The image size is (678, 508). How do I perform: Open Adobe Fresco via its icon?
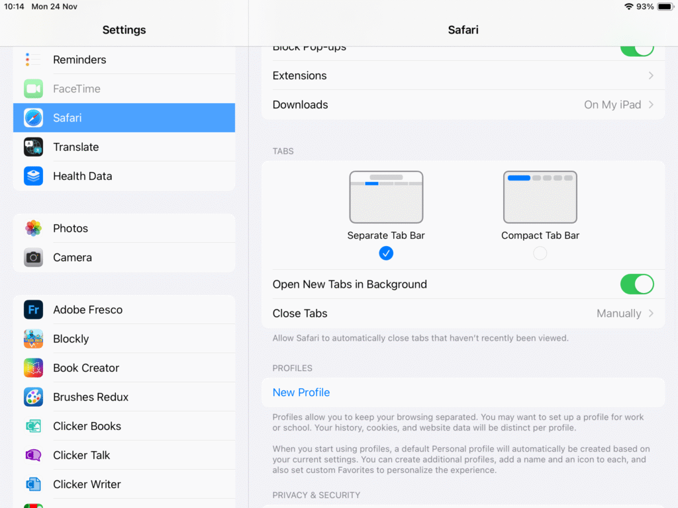click(x=33, y=310)
